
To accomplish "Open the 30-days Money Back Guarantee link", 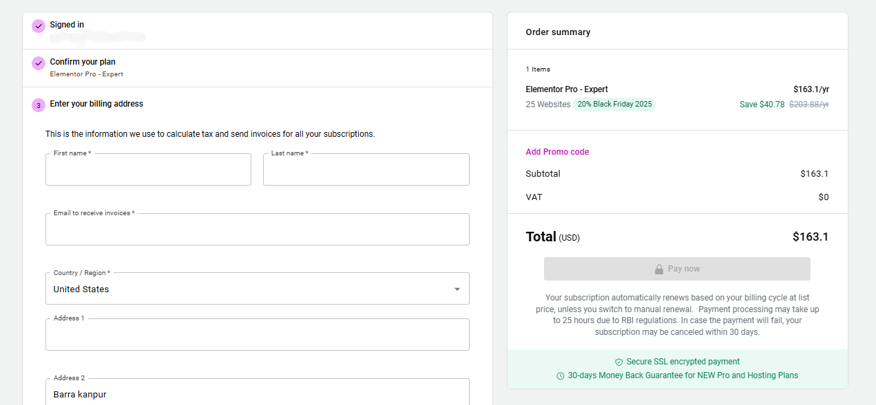I will click(683, 375).
